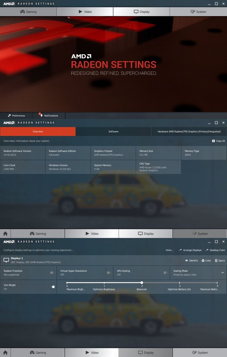This screenshot has width=227, height=357.
Task: Open Preferences with the sliders icon
Action: tap(16, 115)
